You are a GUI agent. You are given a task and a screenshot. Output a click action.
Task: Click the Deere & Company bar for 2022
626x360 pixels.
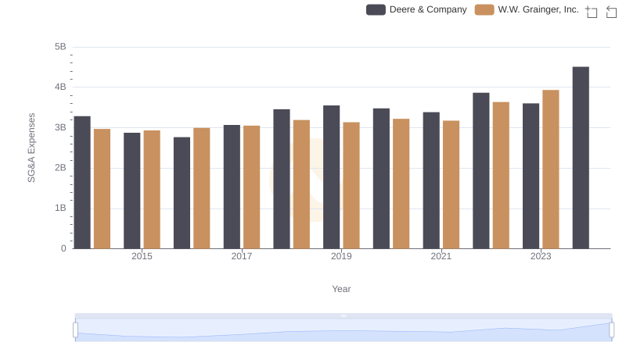click(x=480, y=171)
